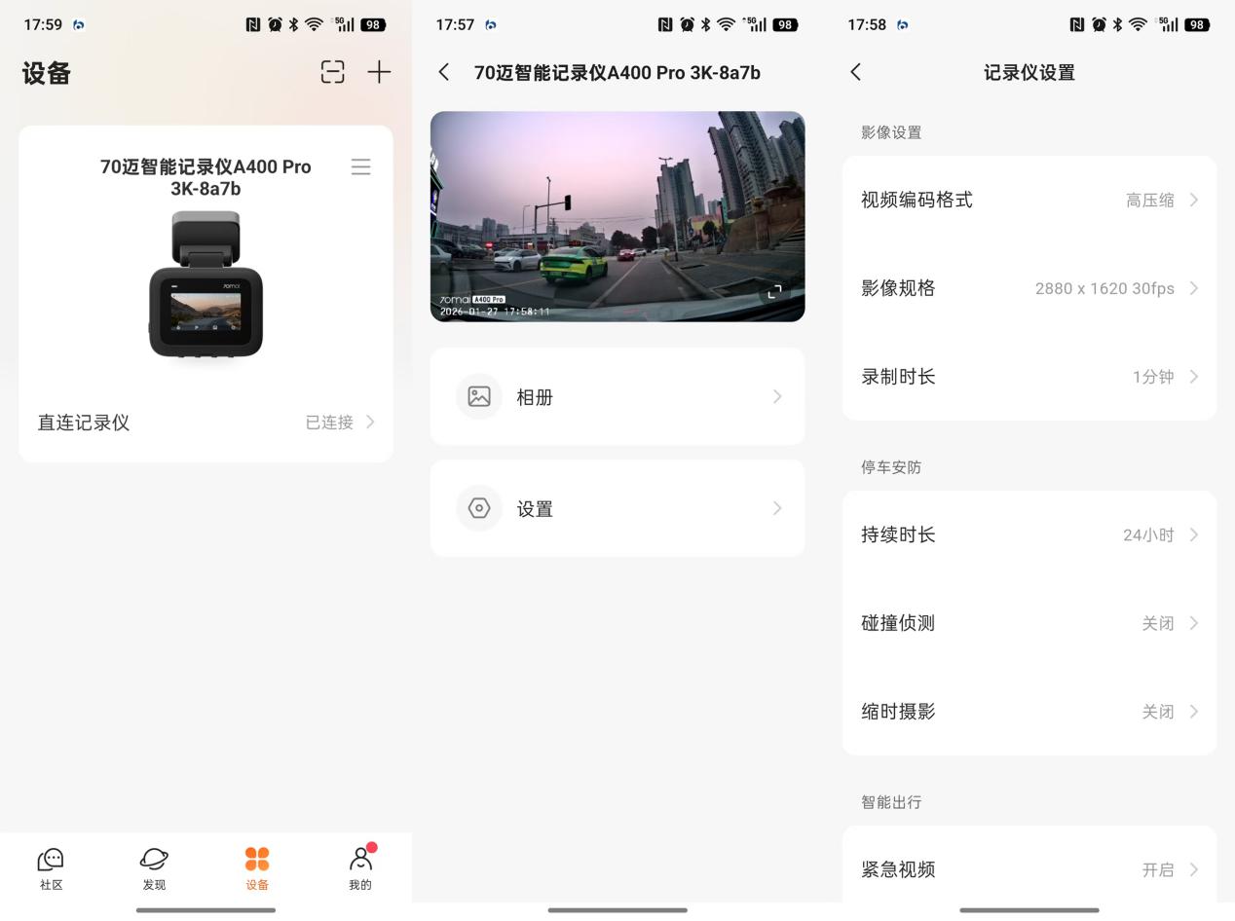Tap the 影像设置 section header
Image resolution: width=1235 pixels, height=921 pixels.
[891, 132]
